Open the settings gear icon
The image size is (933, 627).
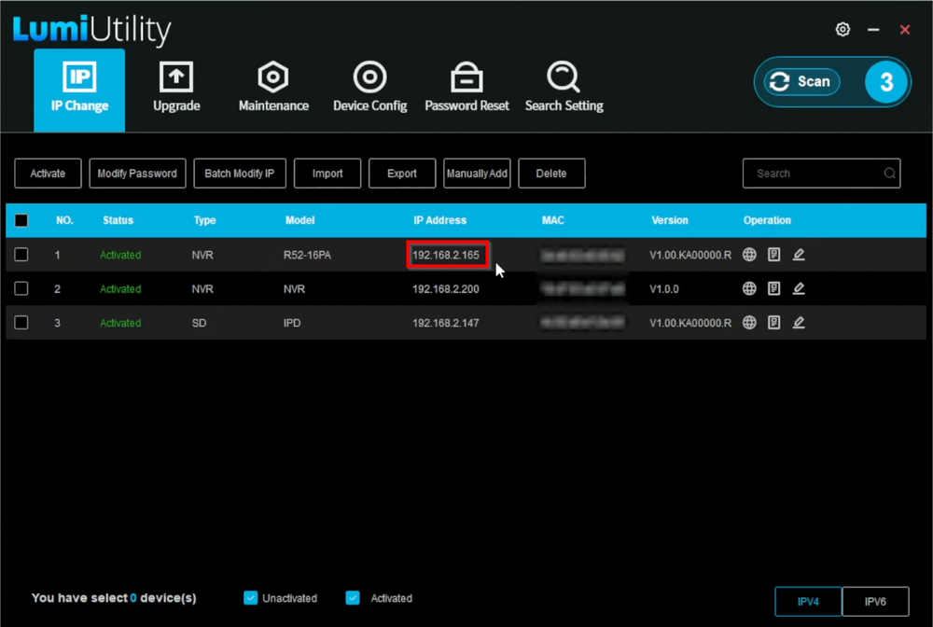click(842, 30)
